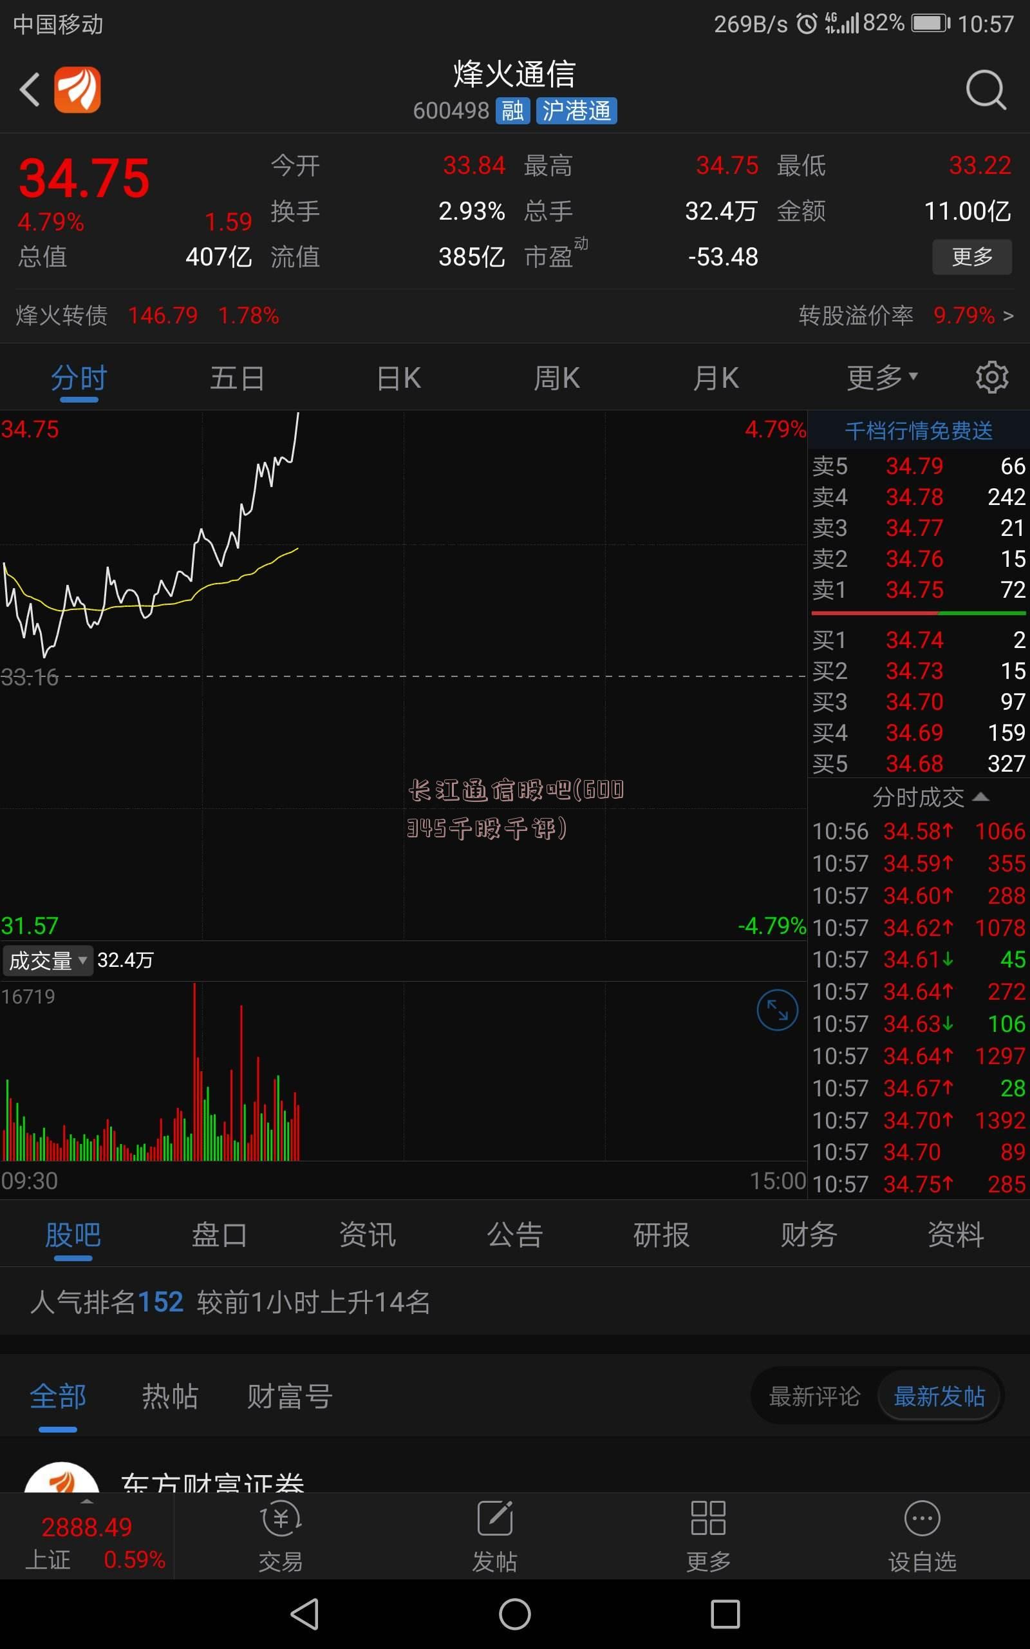This screenshot has height=1649, width=1030.
Task: Tap 买2 34.73 order row
Action: (x=918, y=671)
